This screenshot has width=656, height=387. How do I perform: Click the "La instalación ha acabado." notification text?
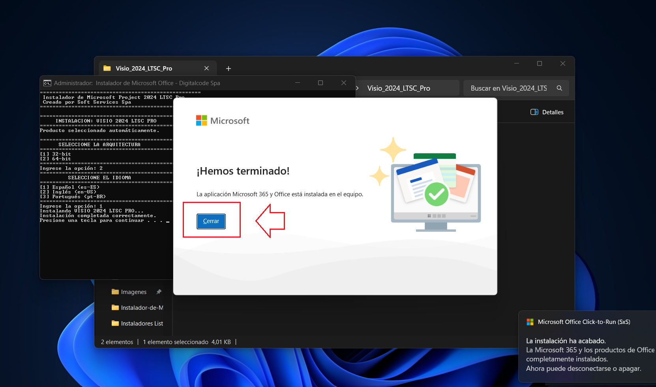point(566,341)
